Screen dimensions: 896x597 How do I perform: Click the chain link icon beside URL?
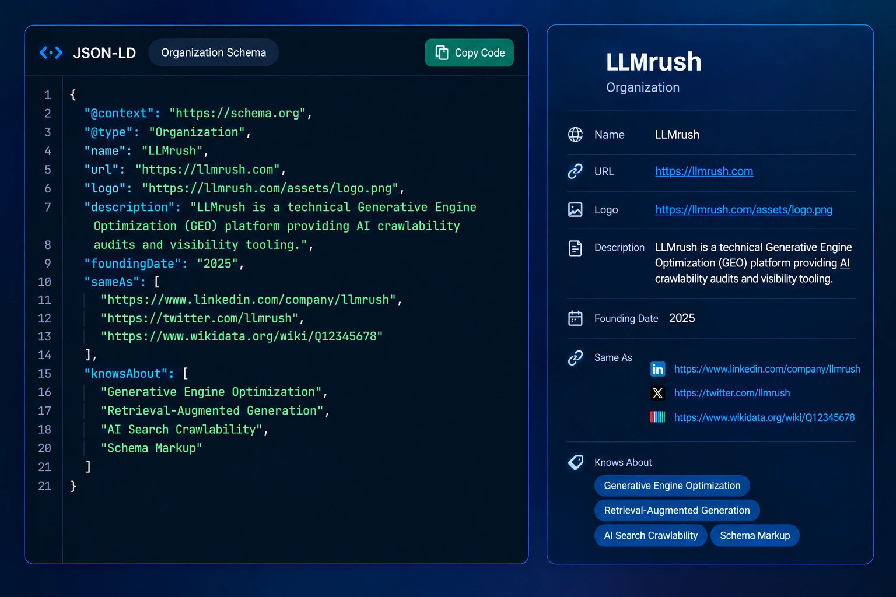click(575, 171)
